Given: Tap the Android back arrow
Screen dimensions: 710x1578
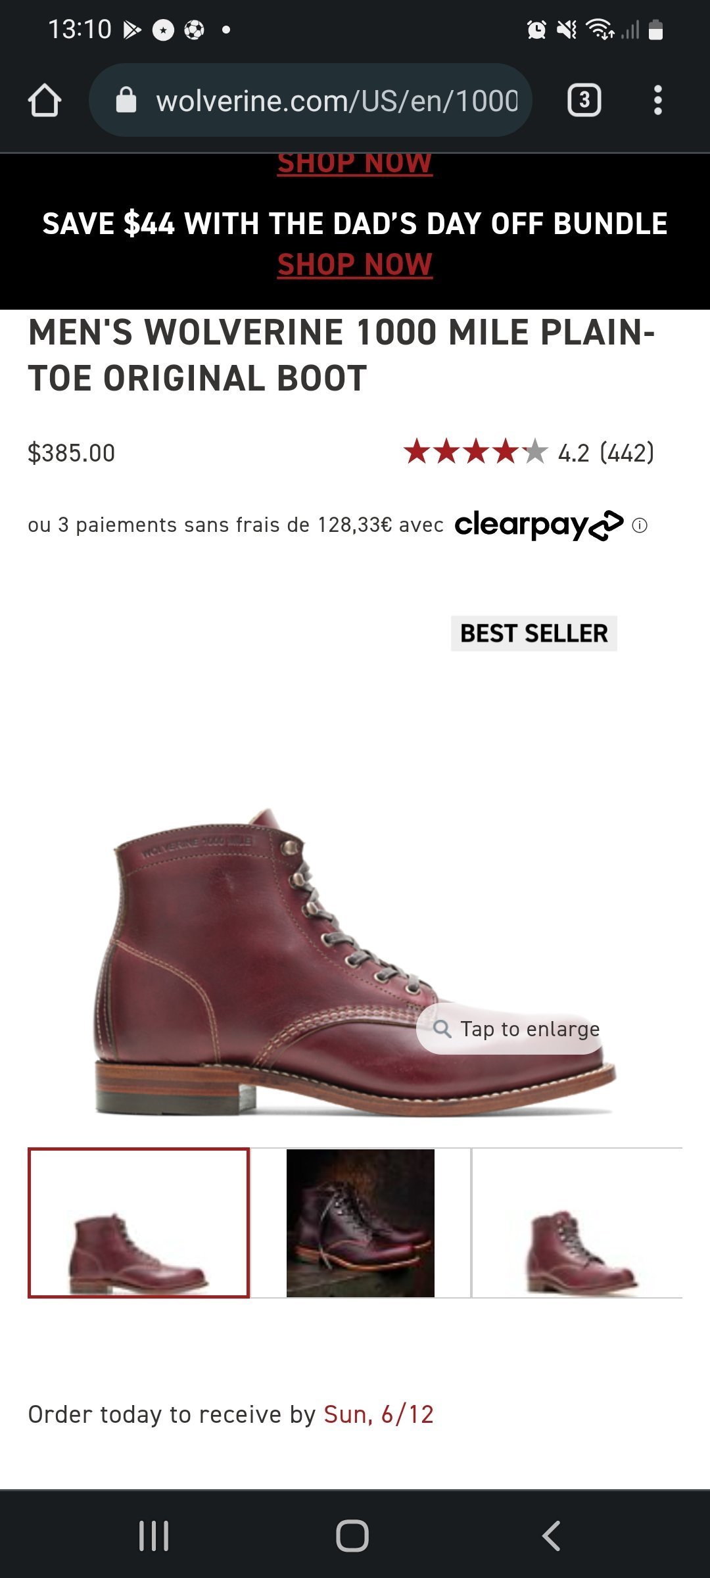Looking at the screenshot, I should [x=551, y=1536].
